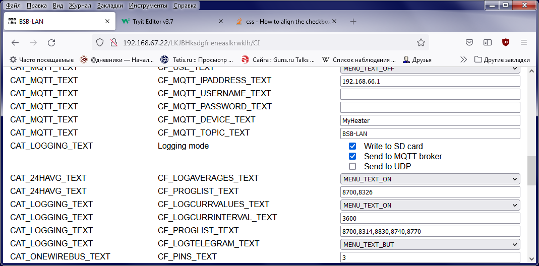Open the Tetis.ru bookmark

pyautogui.click(x=197, y=60)
